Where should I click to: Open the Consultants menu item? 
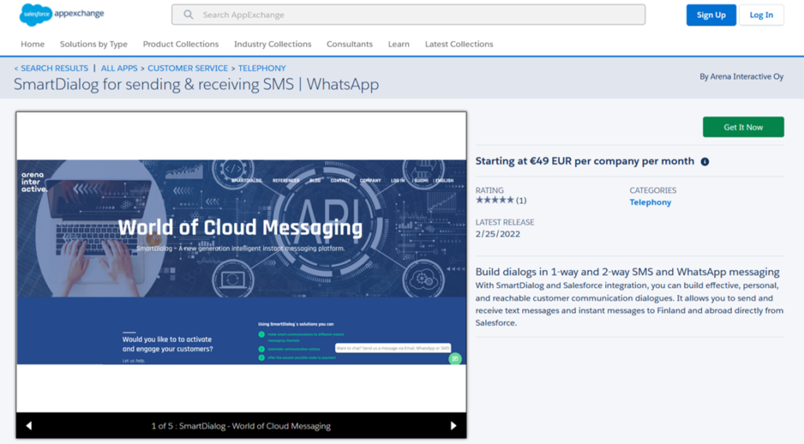coord(349,44)
